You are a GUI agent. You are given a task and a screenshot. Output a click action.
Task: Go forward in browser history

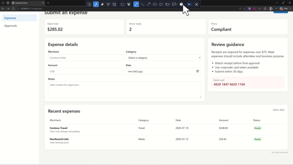pyautogui.click(x=8, y=9)
